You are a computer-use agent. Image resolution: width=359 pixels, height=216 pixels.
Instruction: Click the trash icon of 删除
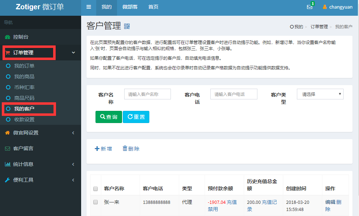coord(125,148)
